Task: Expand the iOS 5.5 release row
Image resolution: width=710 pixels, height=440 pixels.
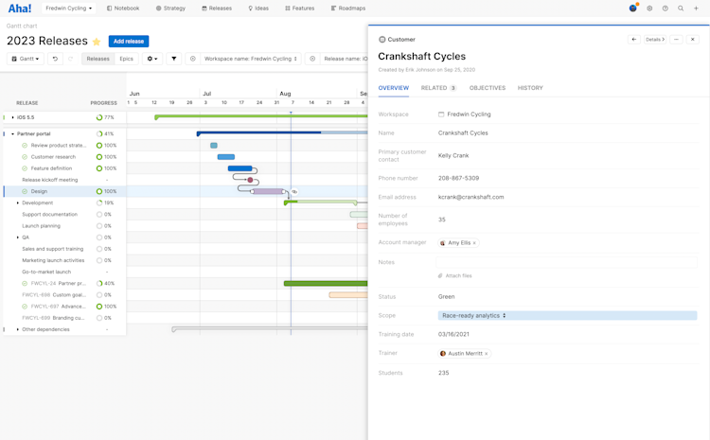Action: tap(12, 117)
